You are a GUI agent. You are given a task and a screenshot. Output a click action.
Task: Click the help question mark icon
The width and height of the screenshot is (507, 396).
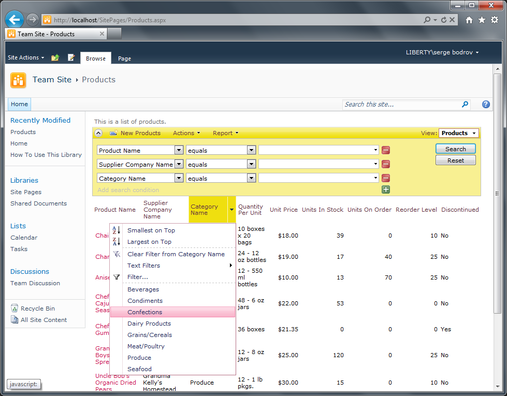(486, 105)
